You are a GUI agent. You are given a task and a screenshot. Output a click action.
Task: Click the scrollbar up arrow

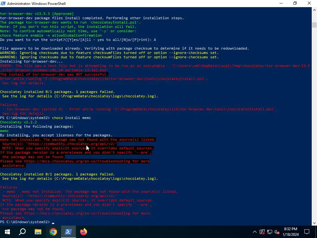tap(315, 10)
